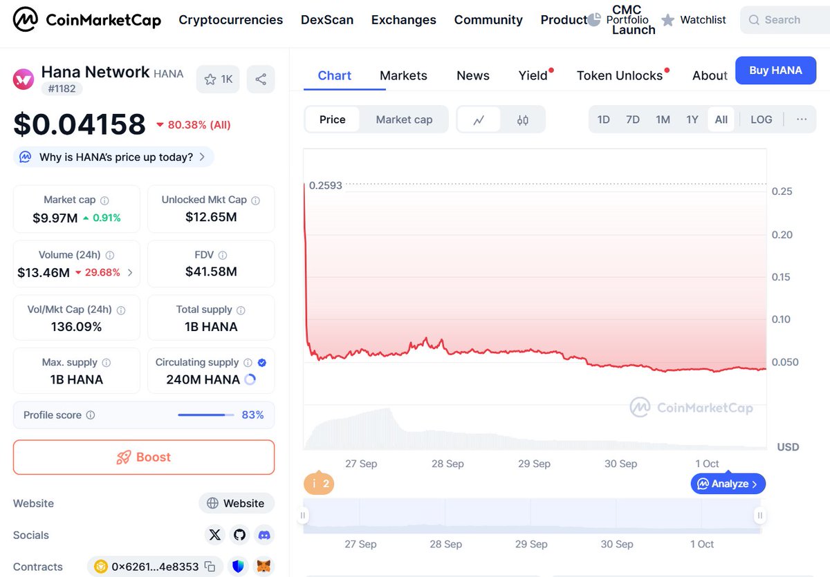This screenshot has height=577, width=830.
Task: Click the Buy HANA button
Action: pos(775,70)
